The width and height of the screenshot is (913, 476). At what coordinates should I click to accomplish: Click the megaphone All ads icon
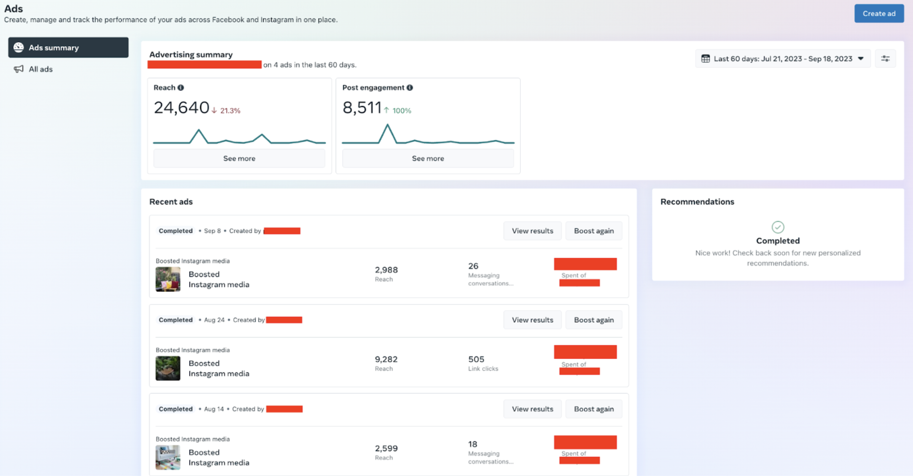(x=19, y=68)
